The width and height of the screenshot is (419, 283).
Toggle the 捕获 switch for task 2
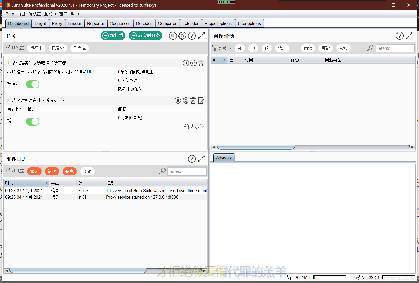coord(33,122)
